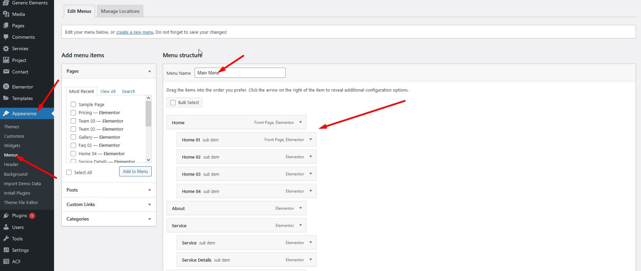Enable the Bulk Select checkbox
Viewport: 641px width, 271px height.
click(173, 103)
